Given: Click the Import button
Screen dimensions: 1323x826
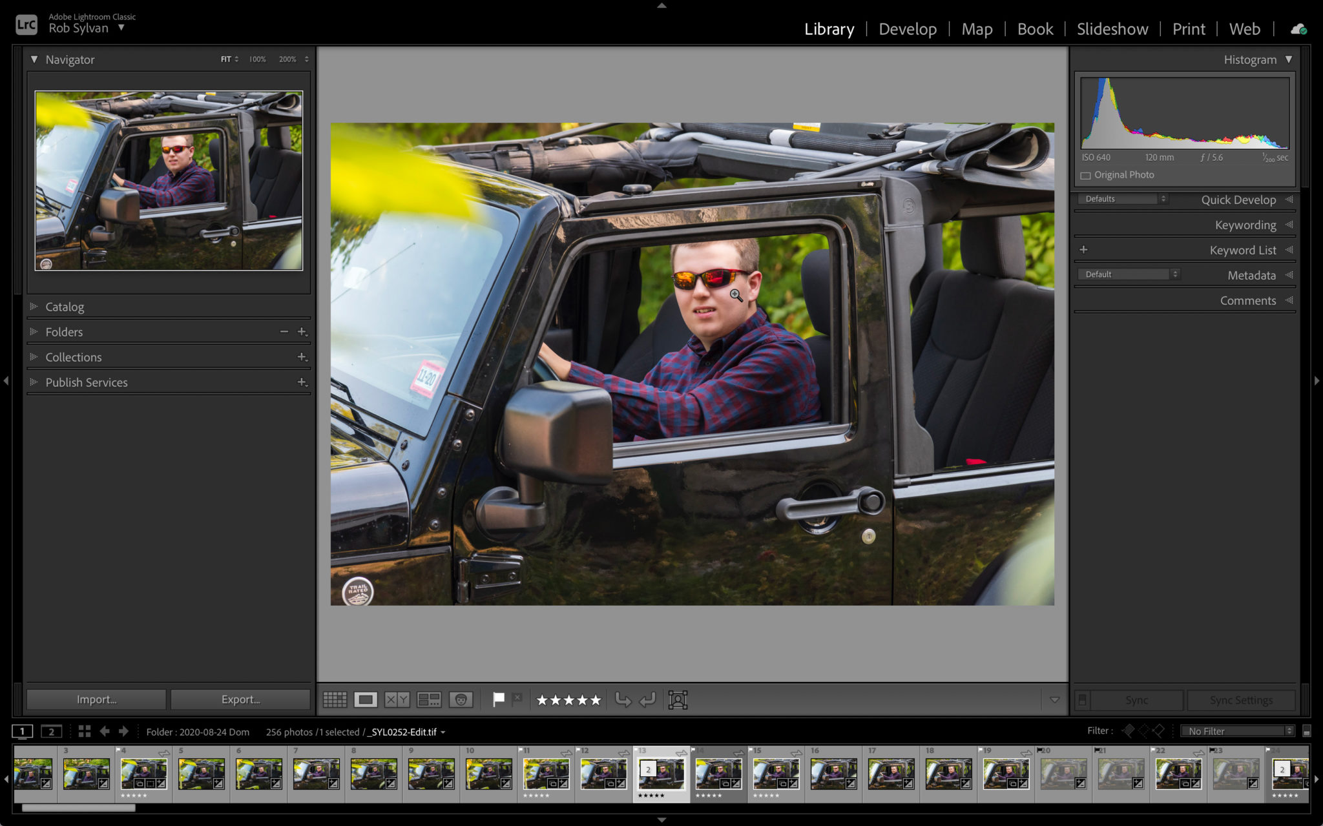Looking at the screenshot, I should (x=96, y=699).
